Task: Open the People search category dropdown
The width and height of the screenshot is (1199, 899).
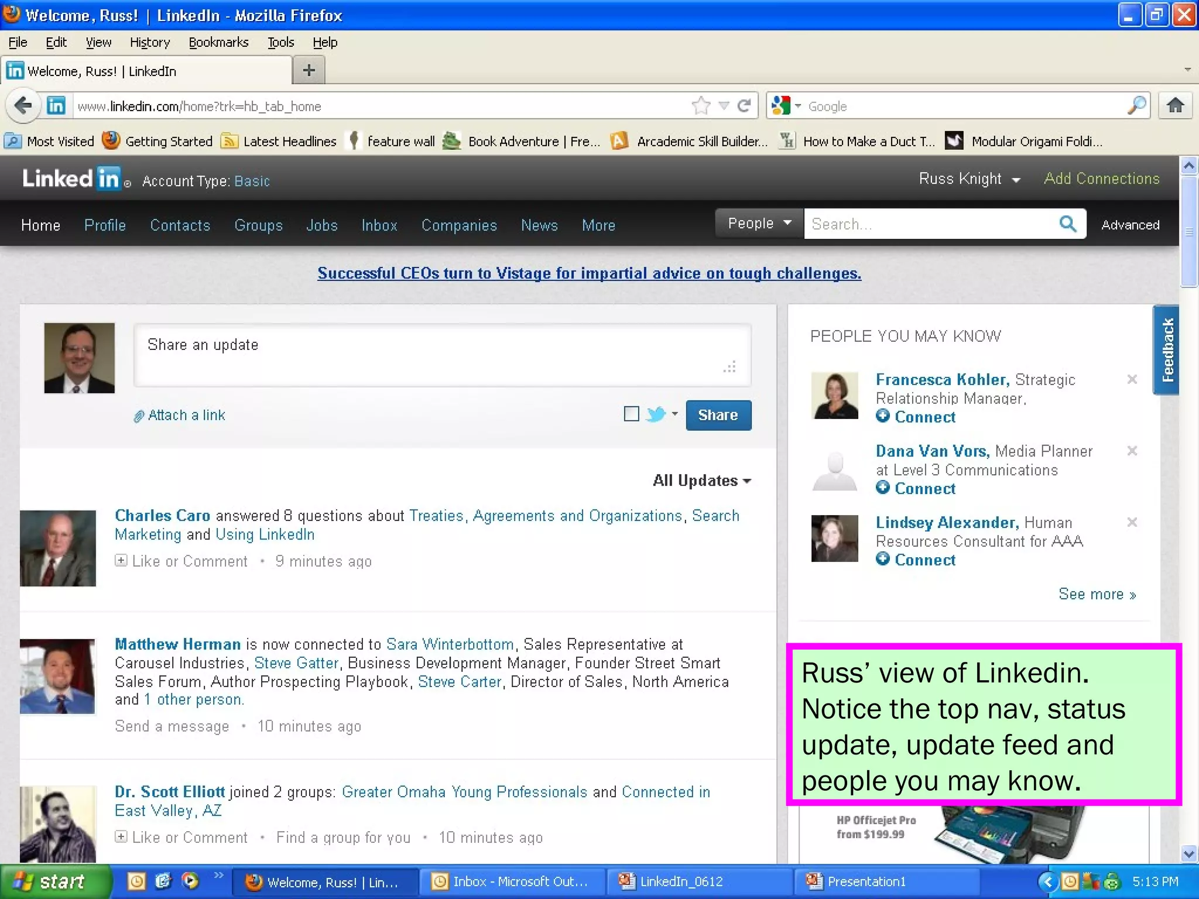Action: tap(759, 224)
